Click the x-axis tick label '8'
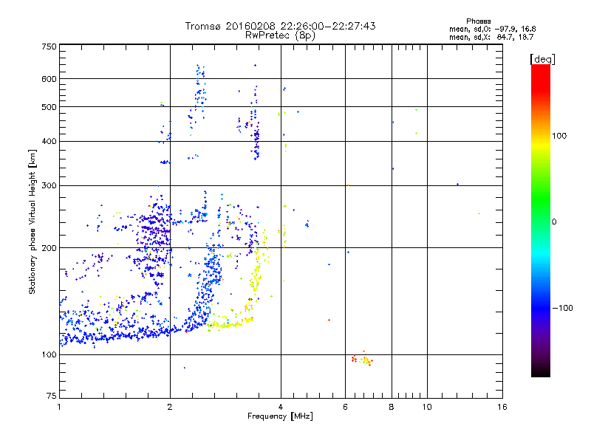This screenshot has width=591, height=443. [392, 407]
